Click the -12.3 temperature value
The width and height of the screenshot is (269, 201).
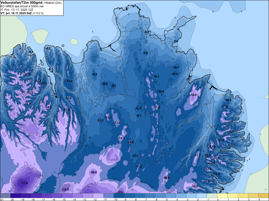coord(216,158)
